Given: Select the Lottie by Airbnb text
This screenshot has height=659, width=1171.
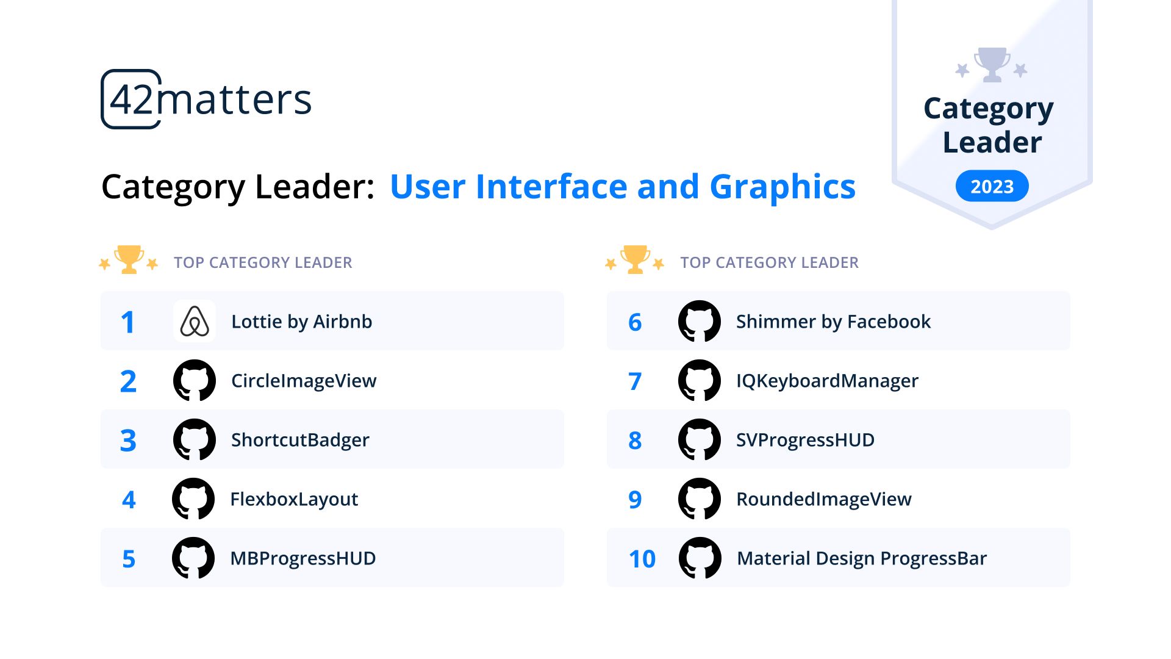Looking at the screenshot, I should click(x=301, y=322).
